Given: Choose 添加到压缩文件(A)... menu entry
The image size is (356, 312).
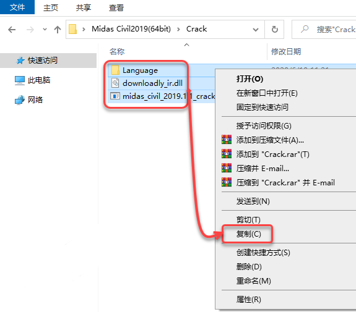Looking at the screenshot, I should [x=285, y=140].
